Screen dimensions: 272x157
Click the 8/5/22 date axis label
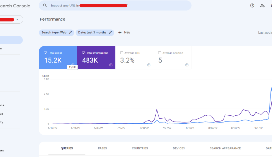coord(190,128)
